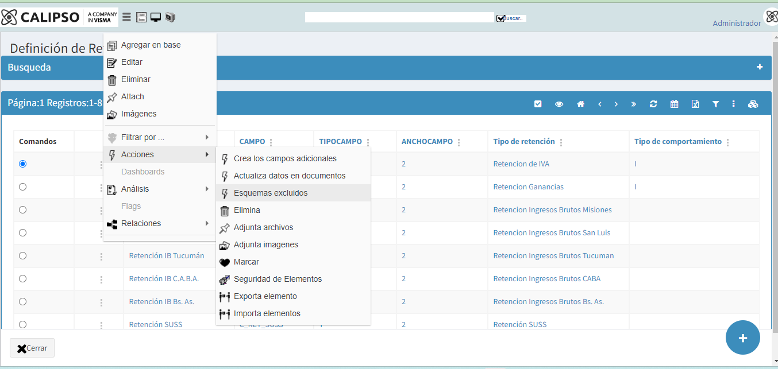Image resolution: width=778 pixels, height=369 pixels.
Task: Go to first page with the home icon
Action: point(581,104)
